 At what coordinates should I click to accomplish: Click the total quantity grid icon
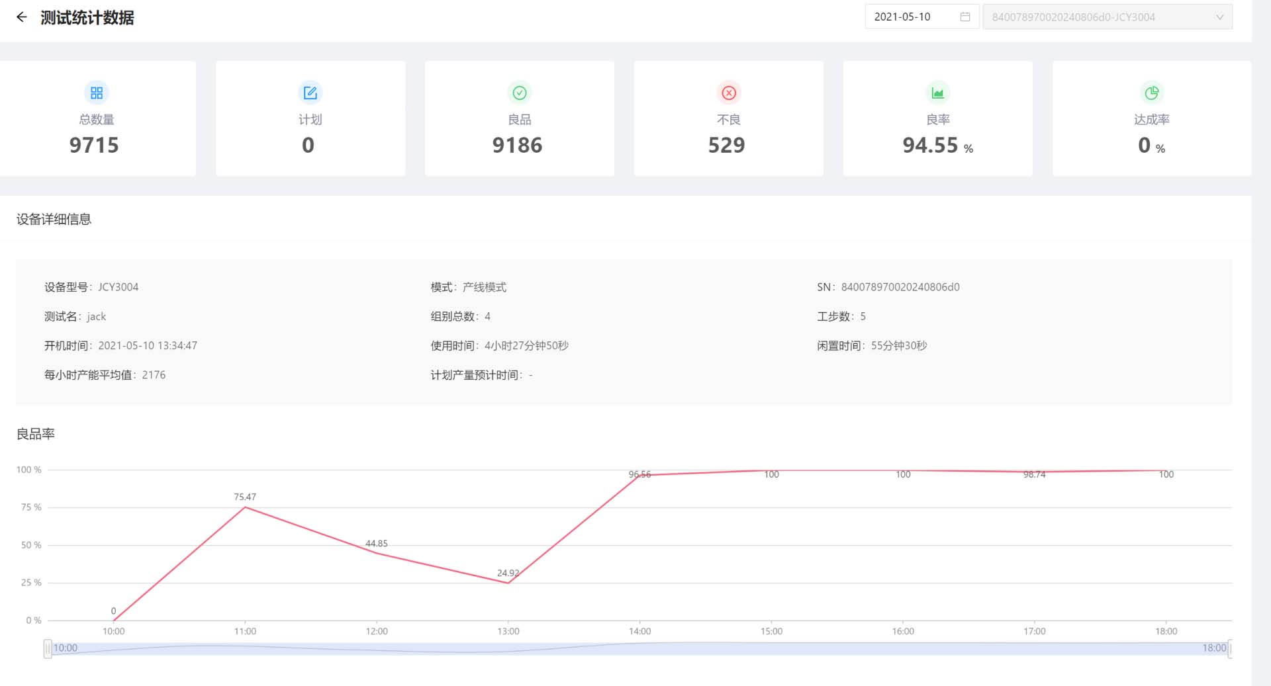click(x=97, y=93)
